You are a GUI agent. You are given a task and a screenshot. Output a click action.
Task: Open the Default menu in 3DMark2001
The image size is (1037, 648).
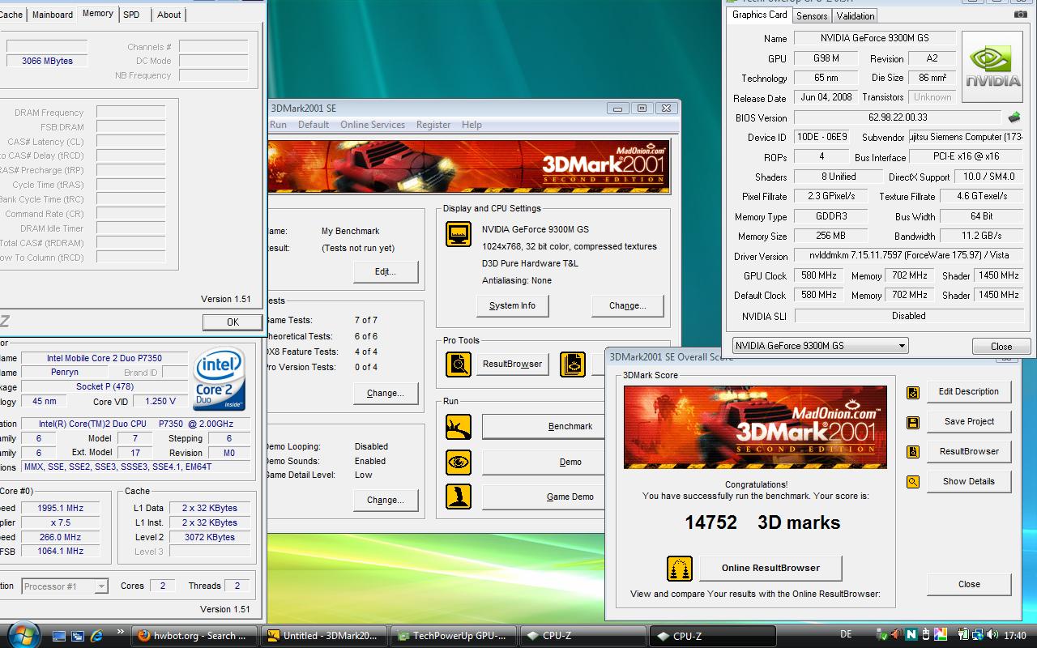pos(314,125)
